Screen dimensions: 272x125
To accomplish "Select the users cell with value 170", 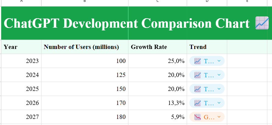I will point(85,103).
